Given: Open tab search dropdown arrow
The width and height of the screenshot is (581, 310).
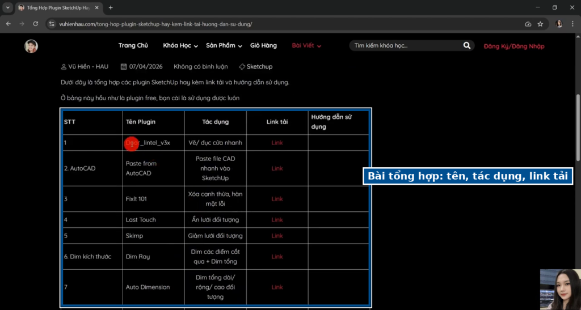Looking at the screenshot, I should click(x=8, y=7).
